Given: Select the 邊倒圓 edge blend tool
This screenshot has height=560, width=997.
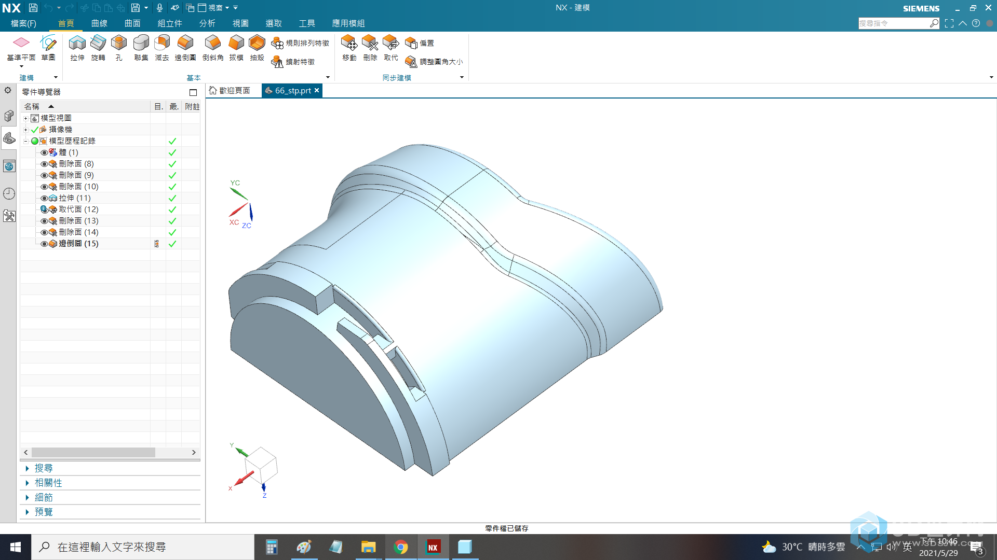Looking at the screenshot, I should pyautogui.click(x=185, y=47).
